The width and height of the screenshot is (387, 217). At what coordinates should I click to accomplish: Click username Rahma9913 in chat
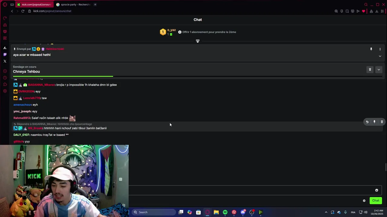point(22,118)
